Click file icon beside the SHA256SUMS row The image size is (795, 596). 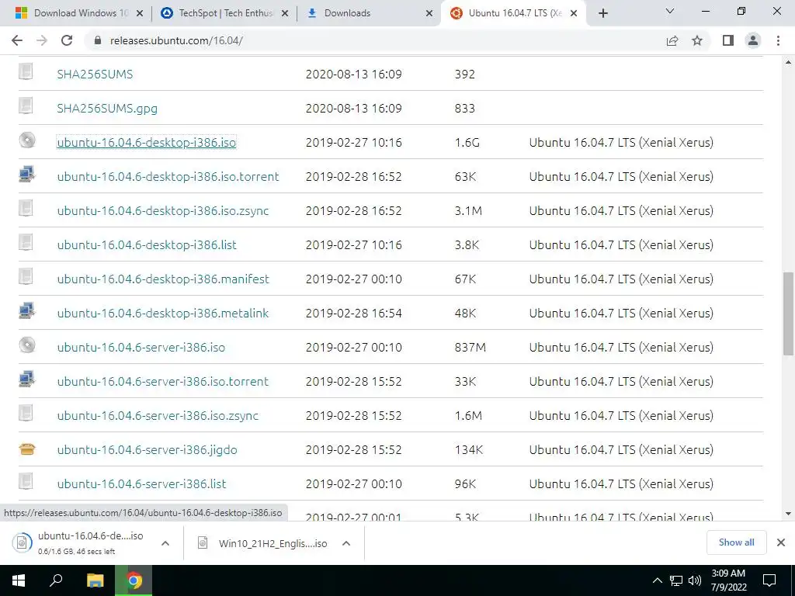tap(26, 71)
